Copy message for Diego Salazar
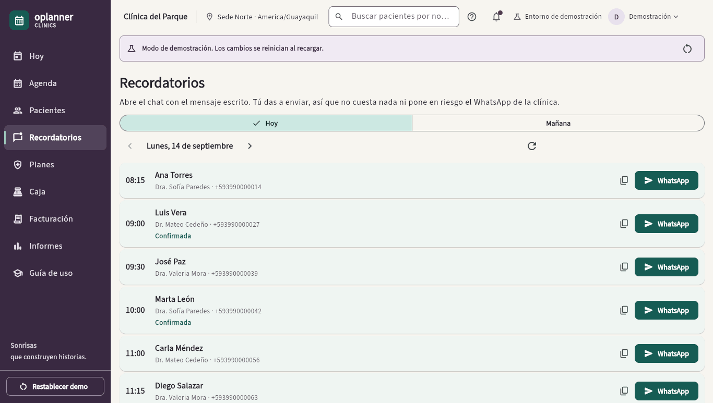Image resolution: width=713 pixels, height=403 pixels. [x=624, y=391]
